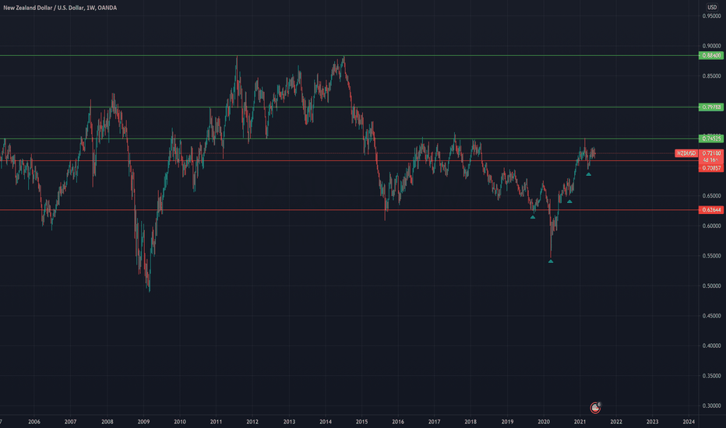The width and height of the screenshot is (726, 428).
Task: Click the 2024 label on the time axis
Action: click(x=689, y=422)
